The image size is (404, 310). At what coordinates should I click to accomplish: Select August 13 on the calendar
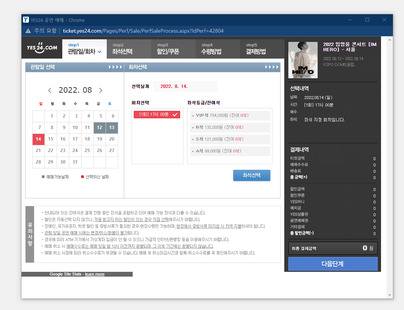coord(112,128)
